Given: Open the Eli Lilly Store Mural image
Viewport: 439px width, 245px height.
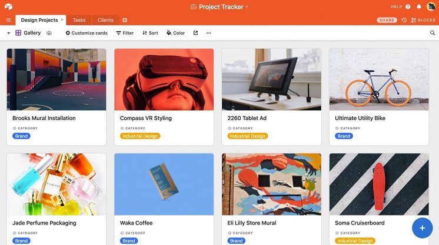Looking at the screenshot, I should coord(271,184).
